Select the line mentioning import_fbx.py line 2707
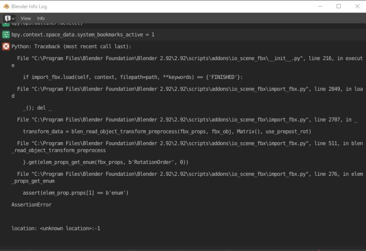366x251 pixels. point(187,120)
